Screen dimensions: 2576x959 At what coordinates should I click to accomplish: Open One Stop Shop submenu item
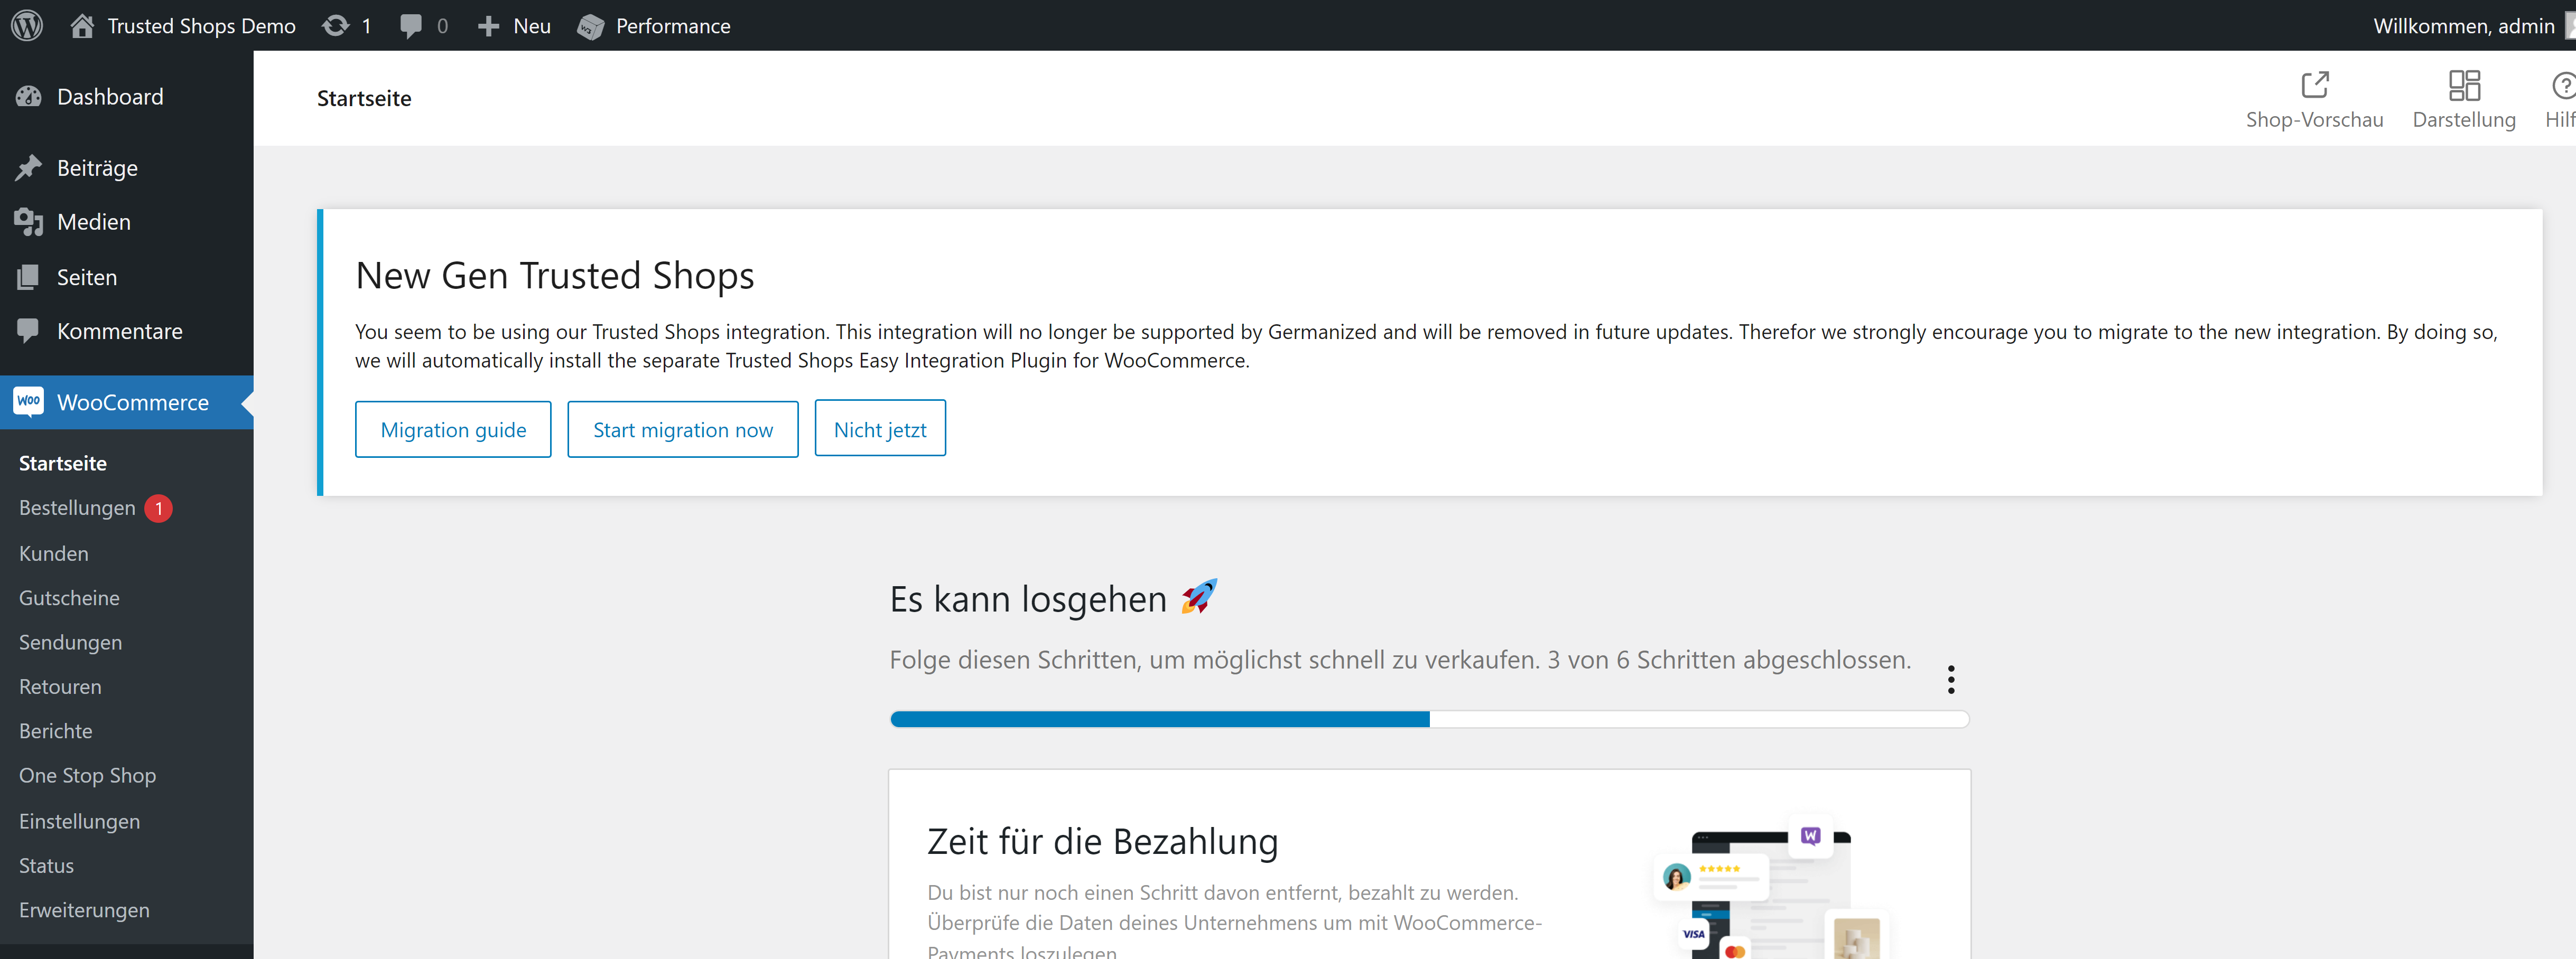pyautogui.click(x=87, y=775)
